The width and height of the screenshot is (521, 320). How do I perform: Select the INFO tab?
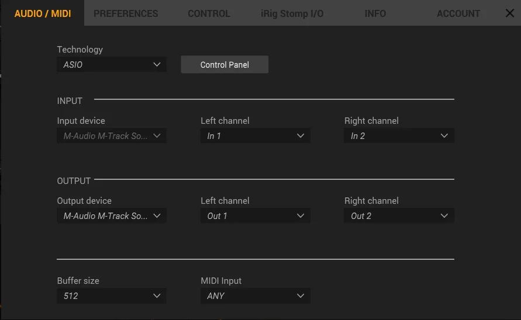[x=375, y=13]
